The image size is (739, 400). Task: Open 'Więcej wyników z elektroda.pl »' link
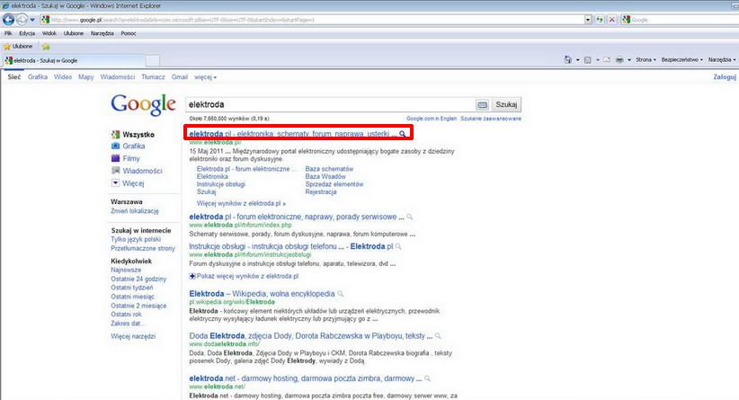[241, 203]
